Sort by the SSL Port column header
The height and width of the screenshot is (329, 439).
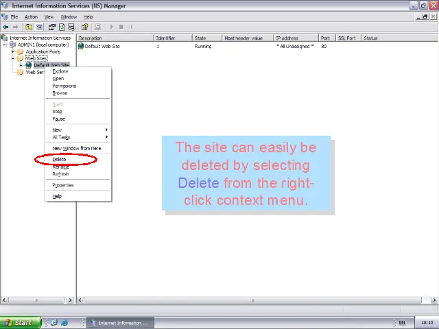[x=348, y=38]
